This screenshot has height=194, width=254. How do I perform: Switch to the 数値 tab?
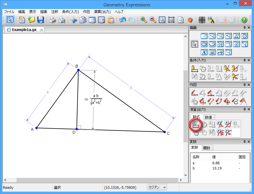208,117
